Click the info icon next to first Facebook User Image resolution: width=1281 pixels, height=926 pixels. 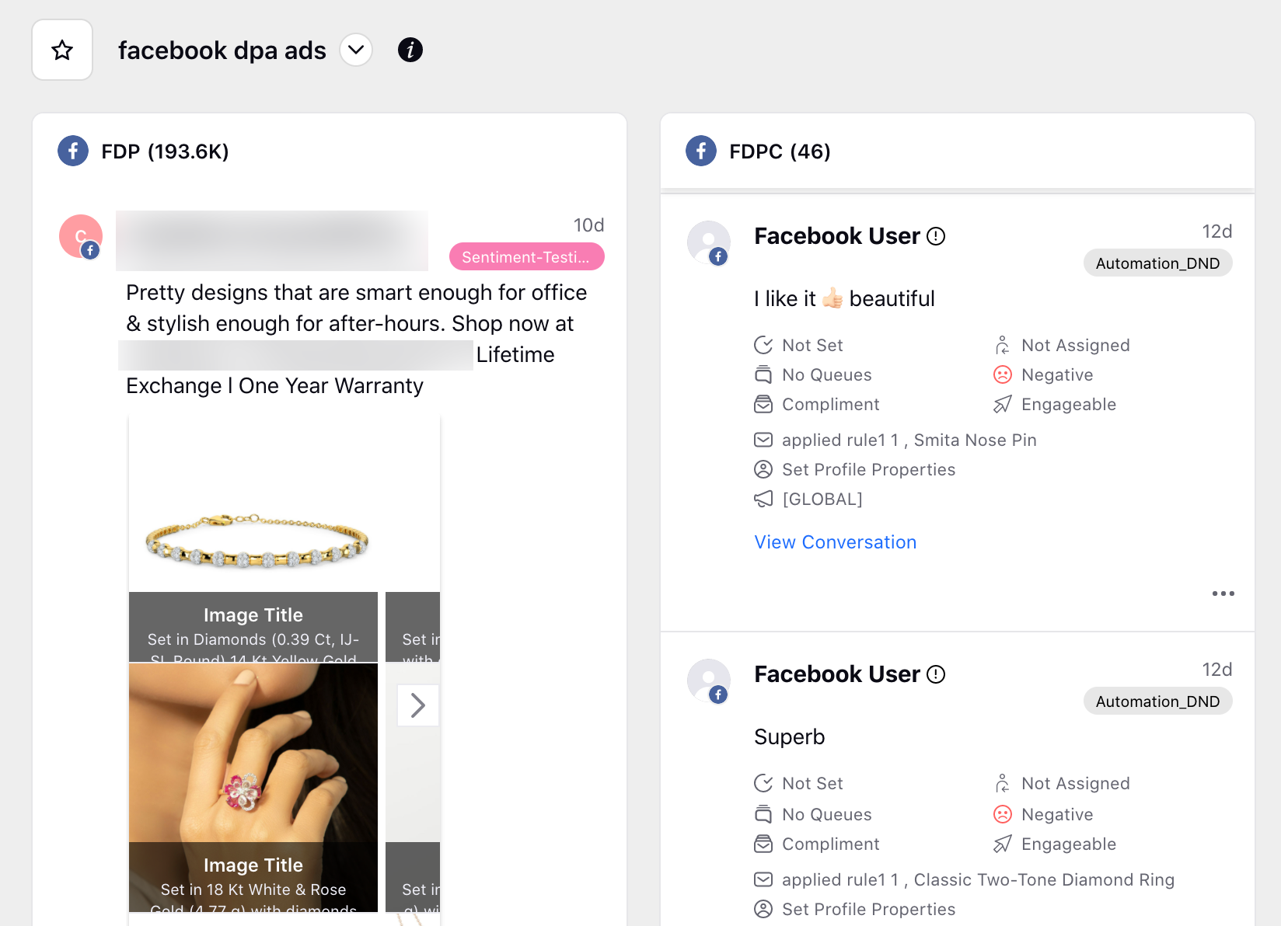pos(936,236)
